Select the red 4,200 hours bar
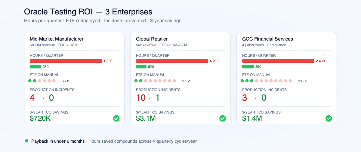Screen dimensions: 361x152 coord(172,61)
